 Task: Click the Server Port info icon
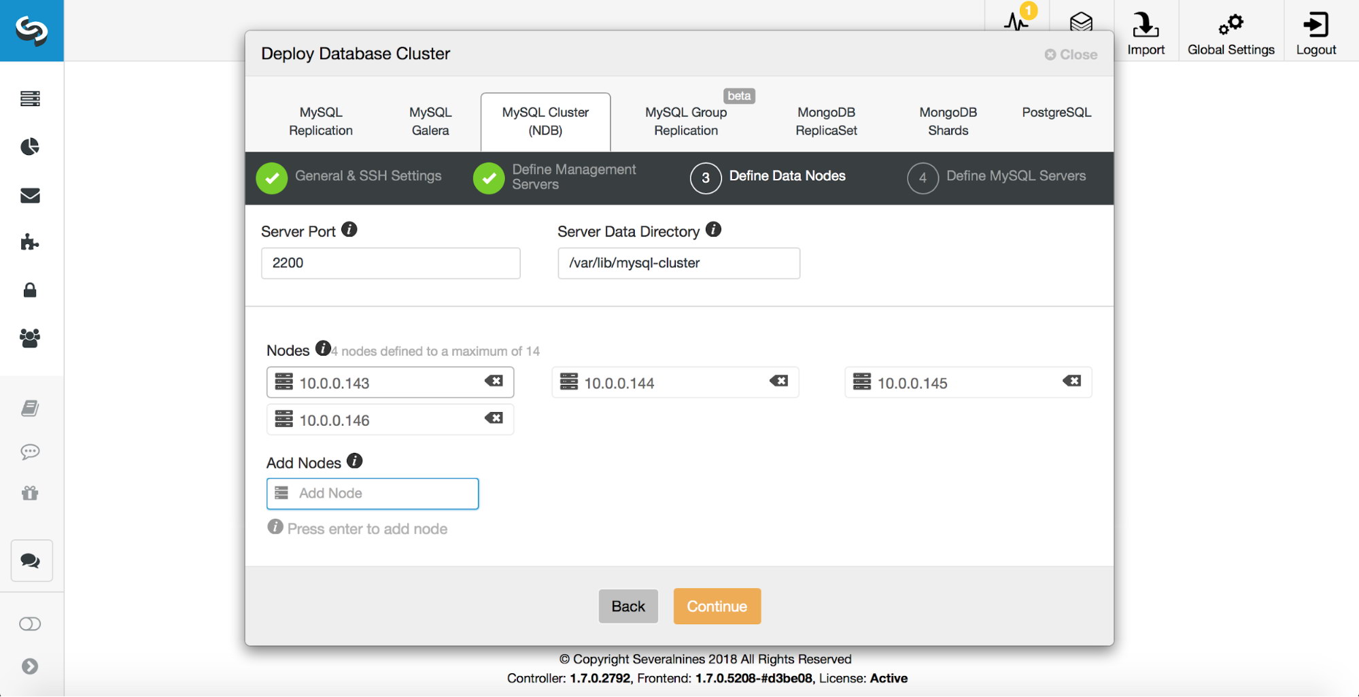349,229
